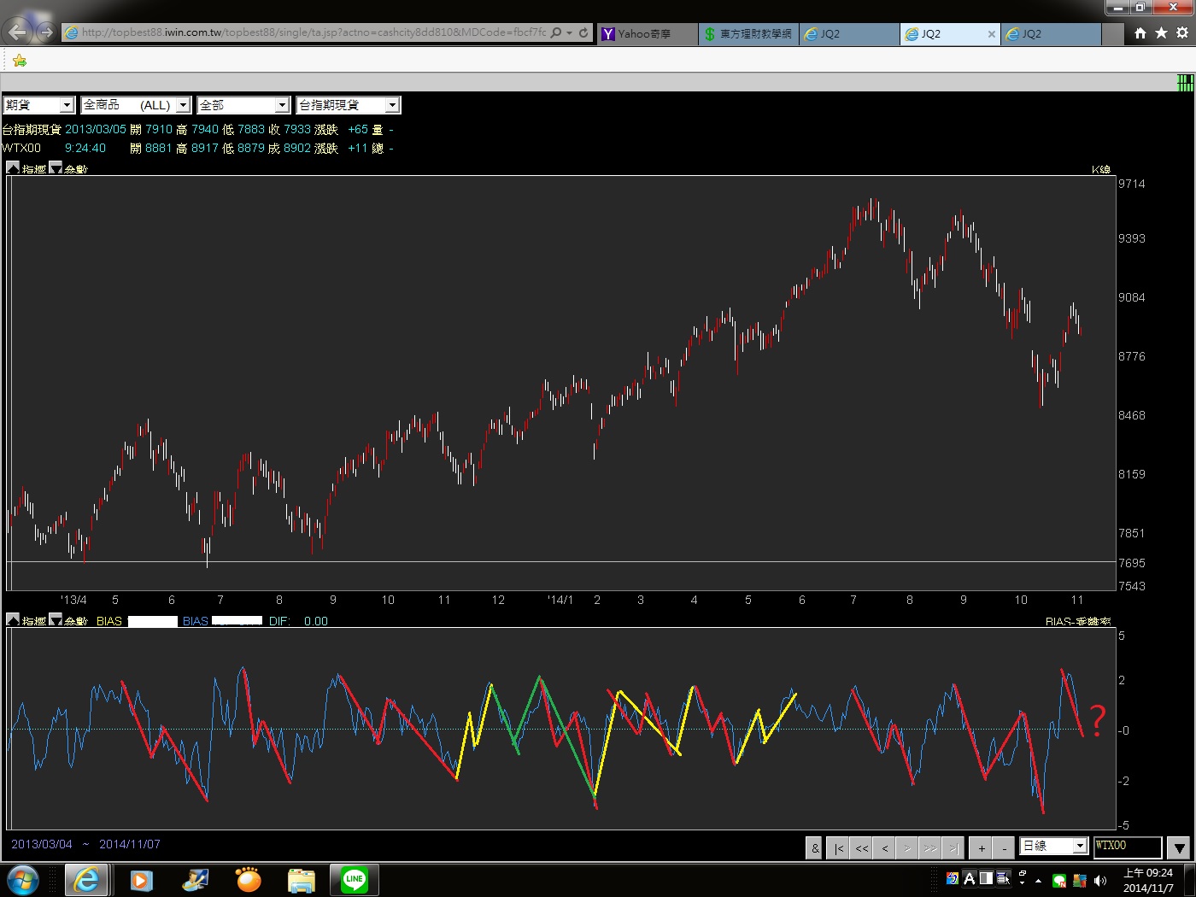Click the WTX00 symbol input field
The height and width of the screenshot is (897, 1196).
(1128, 846)
